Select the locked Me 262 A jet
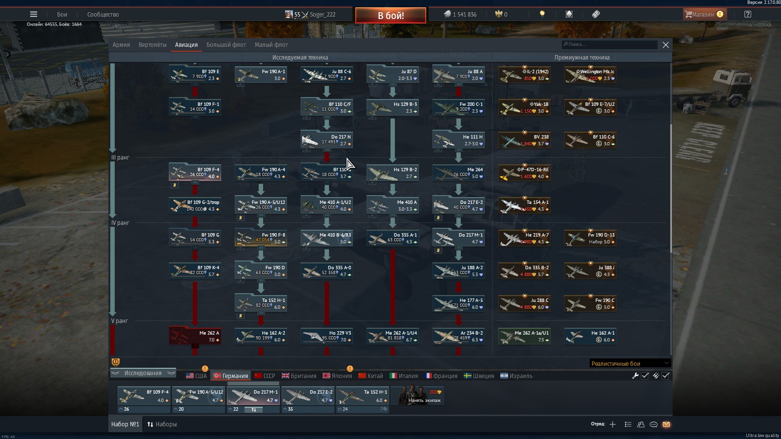781x439 pixels. 195,336
